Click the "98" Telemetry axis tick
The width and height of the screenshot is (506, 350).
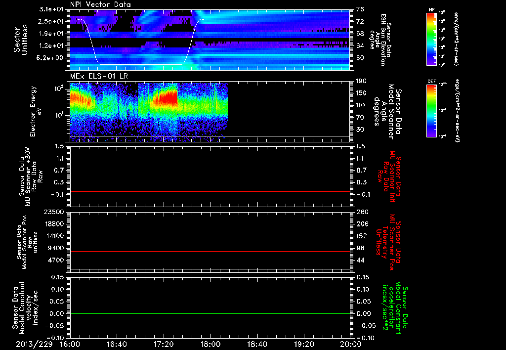pyautogui.click(x=360, y=248)
